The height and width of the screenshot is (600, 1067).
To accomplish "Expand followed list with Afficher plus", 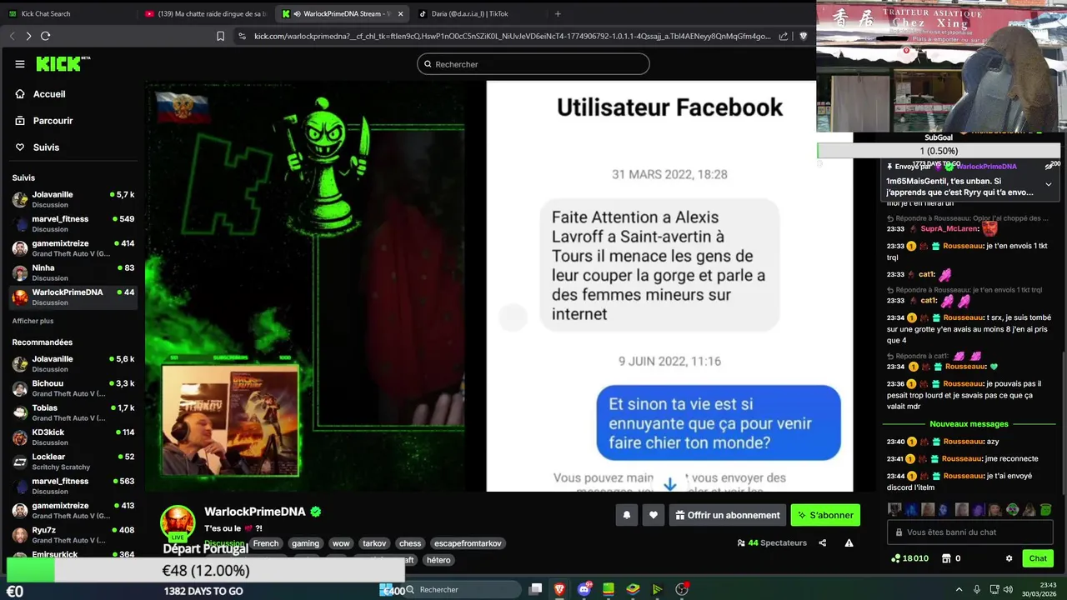I will click(x=33, y=321).
